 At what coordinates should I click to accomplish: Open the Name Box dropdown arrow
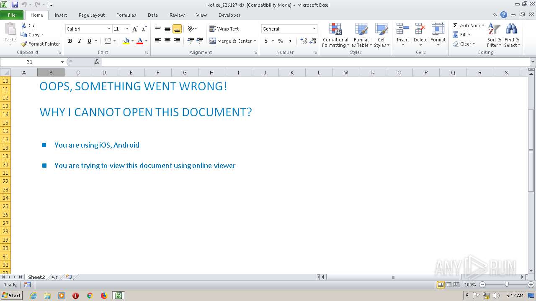62,62
